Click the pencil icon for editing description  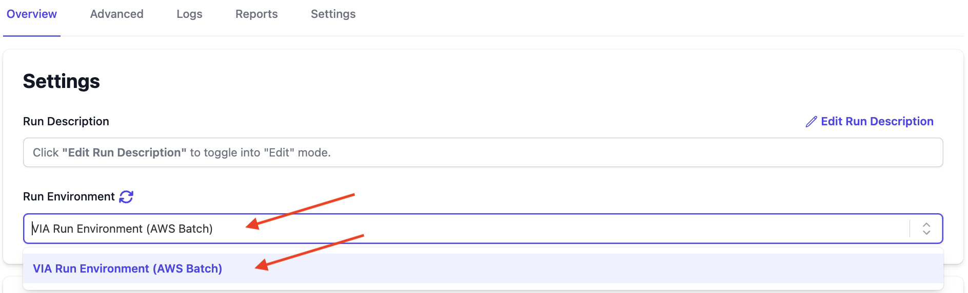(x=811, y=122)
